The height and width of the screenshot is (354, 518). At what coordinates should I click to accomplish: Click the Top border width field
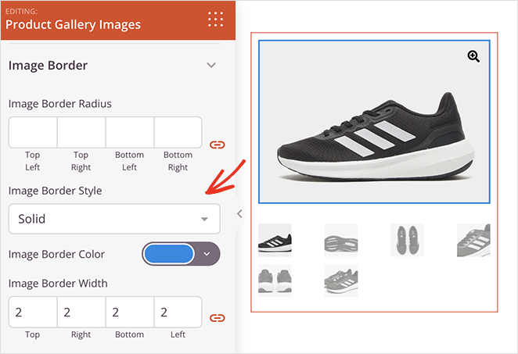[33, 312]
